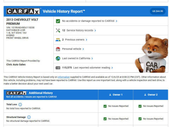Click 'No structural damage reported to CARFAX' text
The width and height of the screenshot is (169, 127).
tap(28, 121)
